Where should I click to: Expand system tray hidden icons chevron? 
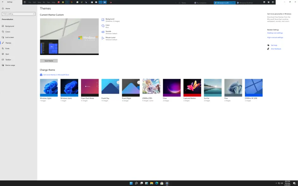point(276,183)
